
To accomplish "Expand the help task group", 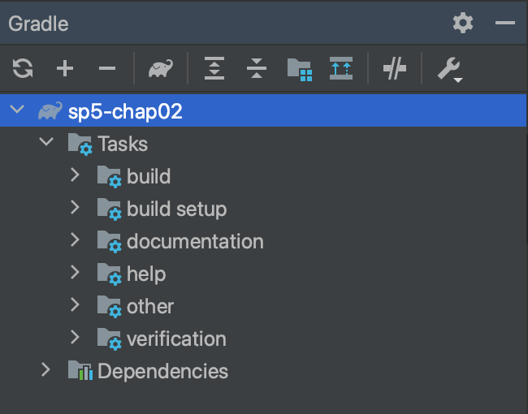I will [75, 272].
